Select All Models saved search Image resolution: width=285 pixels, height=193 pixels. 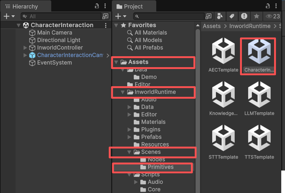145,40
